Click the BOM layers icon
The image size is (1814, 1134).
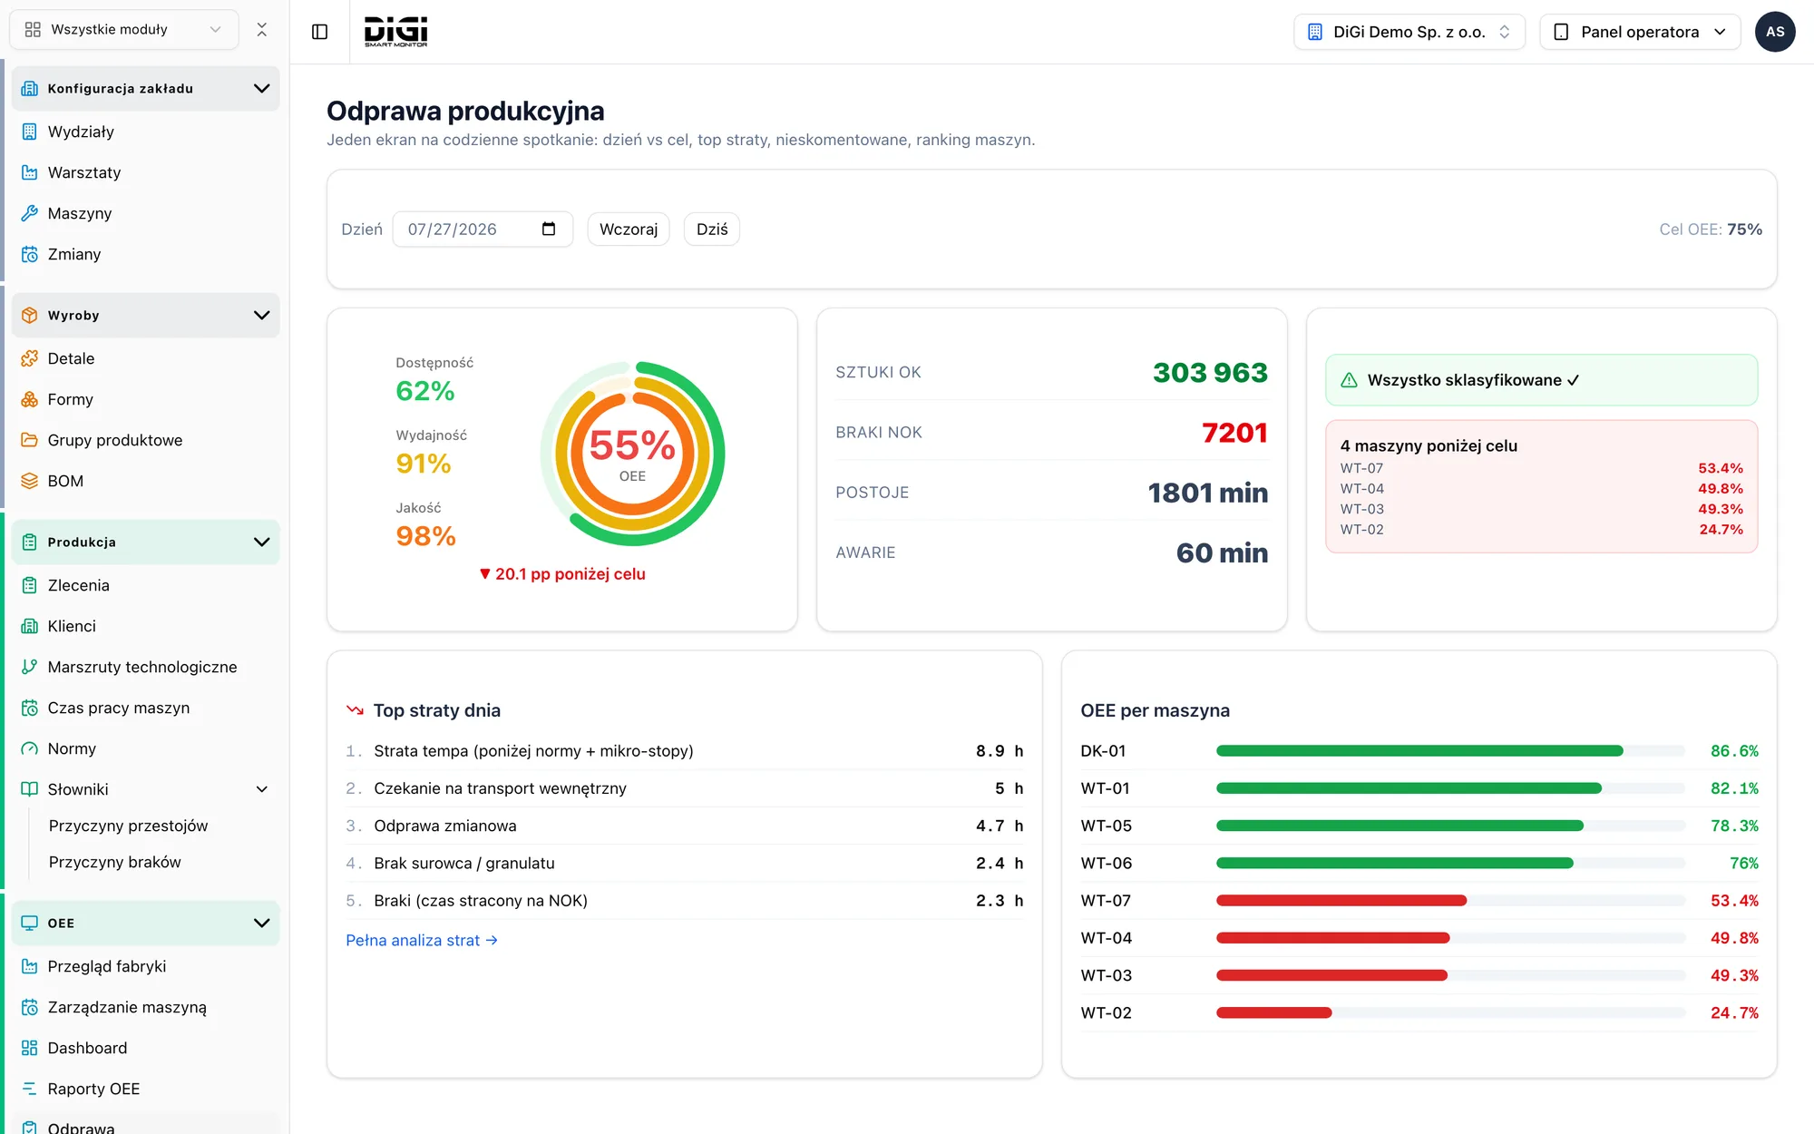[x=30, y=481]
